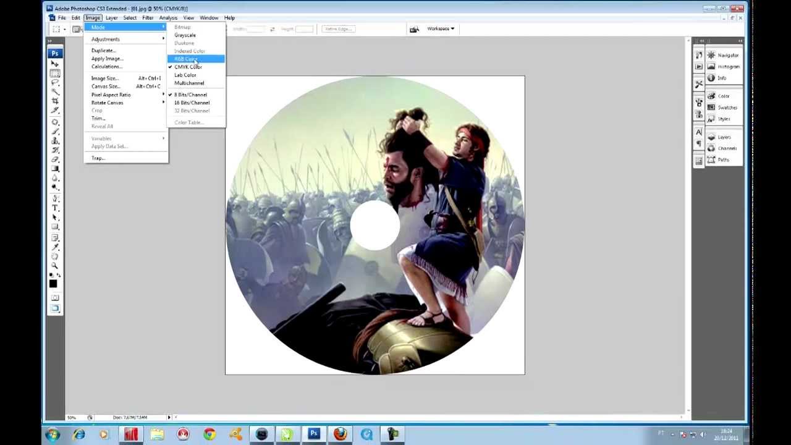Select 16 Bits/Channel option
The image size is (791, 445).
pos(195,103)
